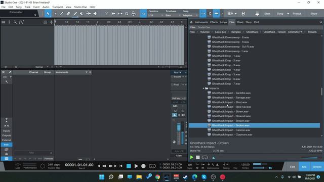Open Google Chrome from the taskbar
324x182 pixels.
click(x=157, y=177)
